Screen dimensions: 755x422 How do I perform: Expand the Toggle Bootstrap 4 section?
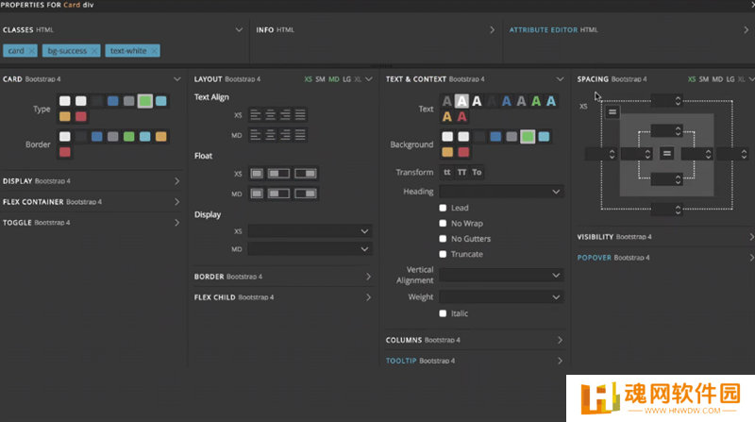coord(176,223)
